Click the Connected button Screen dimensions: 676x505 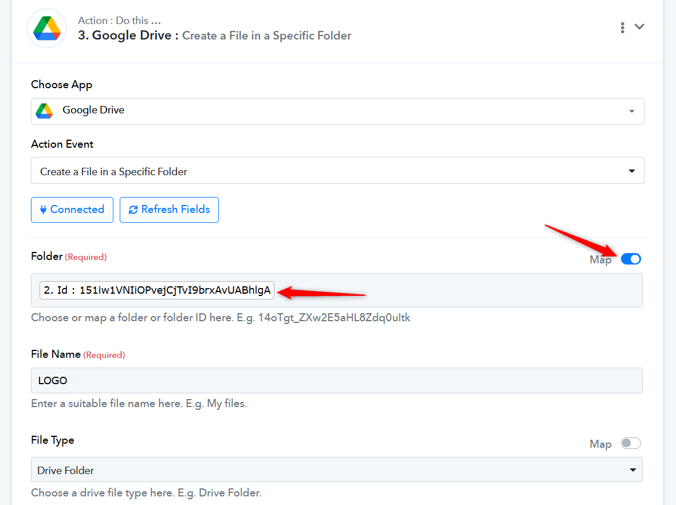pos(72,210)
